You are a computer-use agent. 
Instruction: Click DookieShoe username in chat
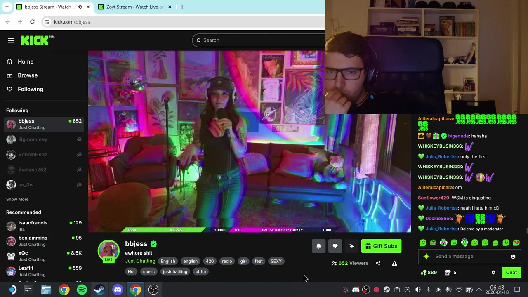(439, 219)
